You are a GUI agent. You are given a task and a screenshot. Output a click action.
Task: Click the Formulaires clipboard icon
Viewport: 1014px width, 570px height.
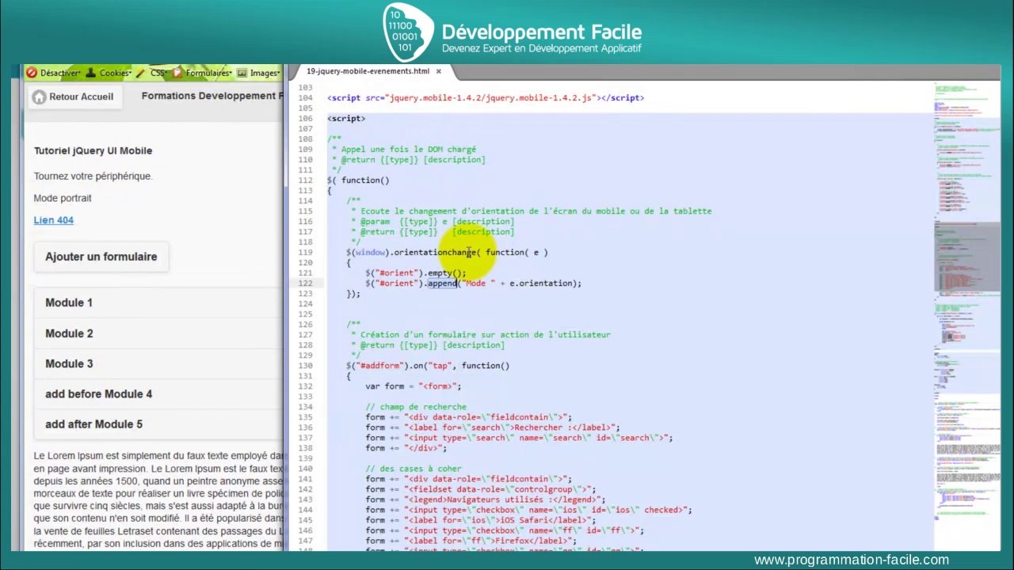178,73
